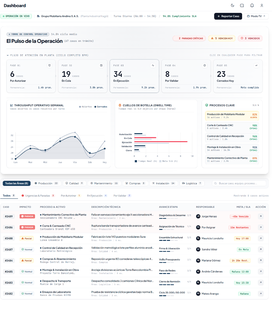
Task: Open Producción de Mobiliario Modular process card
Action: 232,116
